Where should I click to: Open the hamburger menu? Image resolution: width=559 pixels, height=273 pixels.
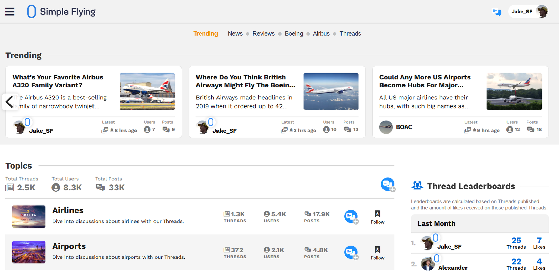[x=10, y=12]
